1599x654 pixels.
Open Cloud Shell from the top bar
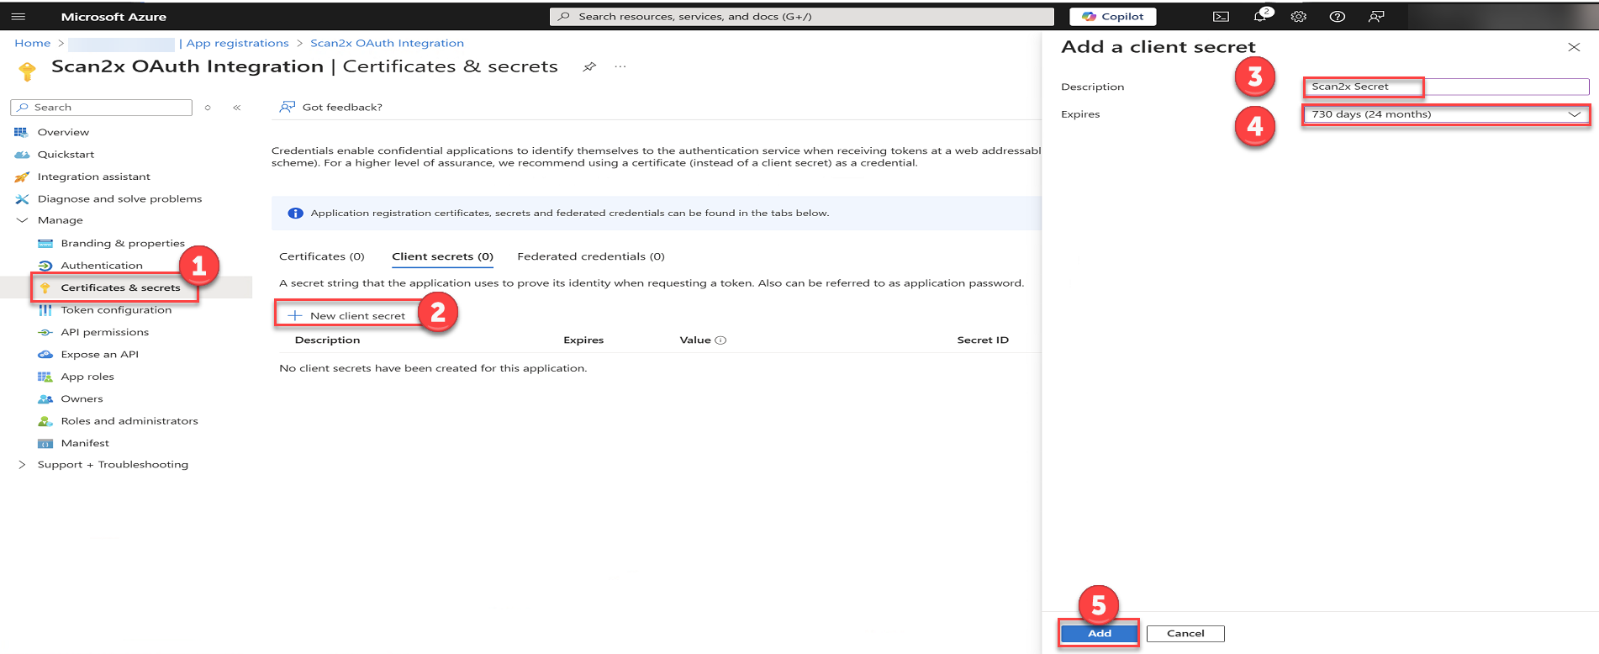[x=1221, y=17]
